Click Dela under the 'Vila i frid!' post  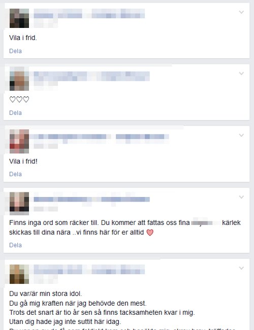15,174
